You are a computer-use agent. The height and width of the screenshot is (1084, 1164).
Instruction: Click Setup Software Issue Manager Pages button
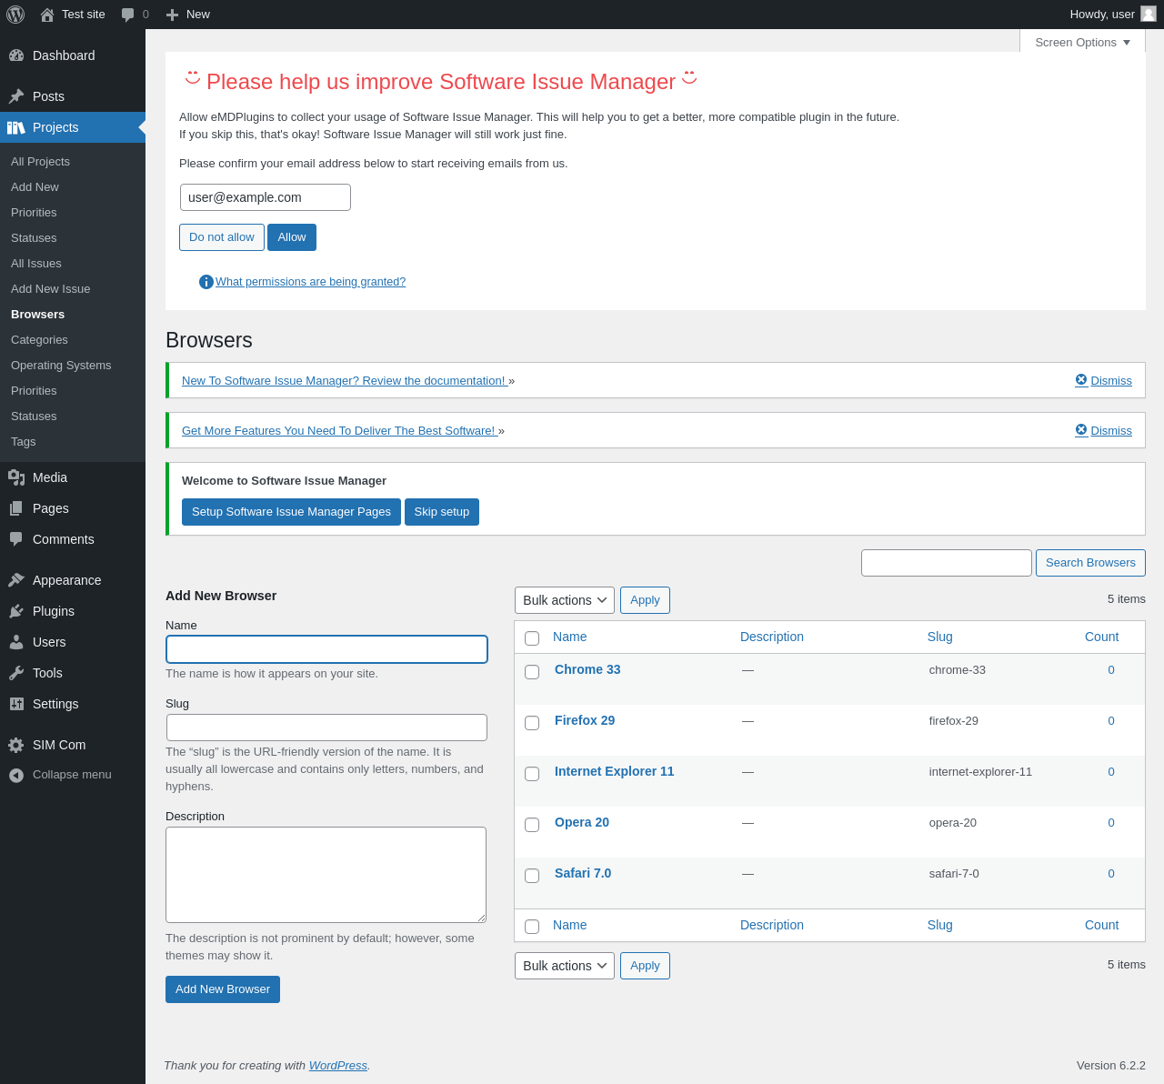pos(291,512)
